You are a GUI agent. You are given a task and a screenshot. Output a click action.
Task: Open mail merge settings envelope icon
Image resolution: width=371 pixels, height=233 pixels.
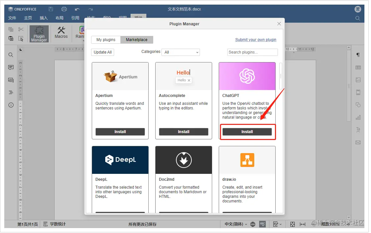point(358,143)
